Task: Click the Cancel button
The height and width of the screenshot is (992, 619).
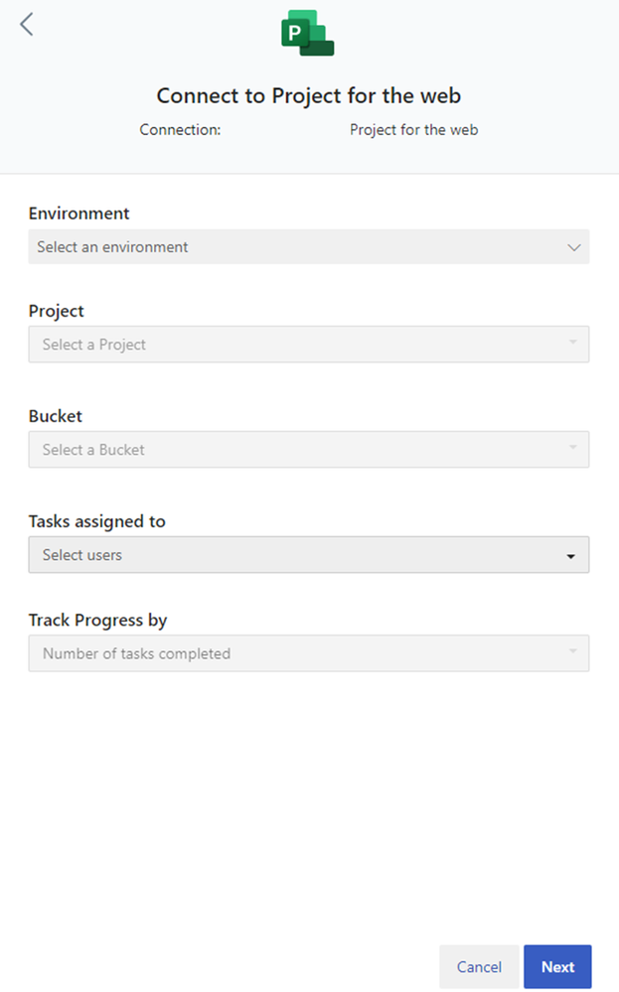Action: point(479,967)
